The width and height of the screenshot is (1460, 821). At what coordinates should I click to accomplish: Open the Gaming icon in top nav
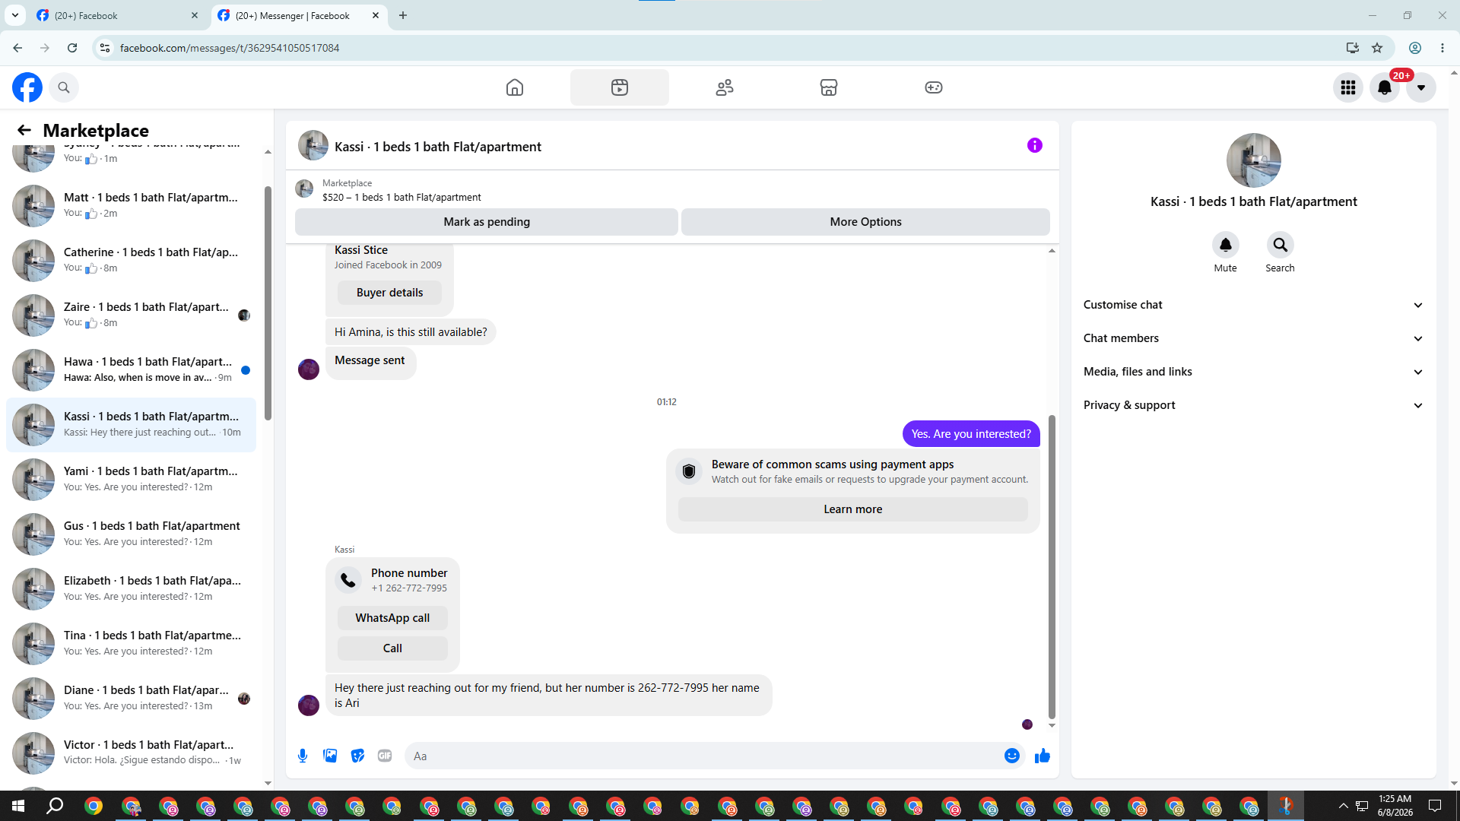coord(934,87)
